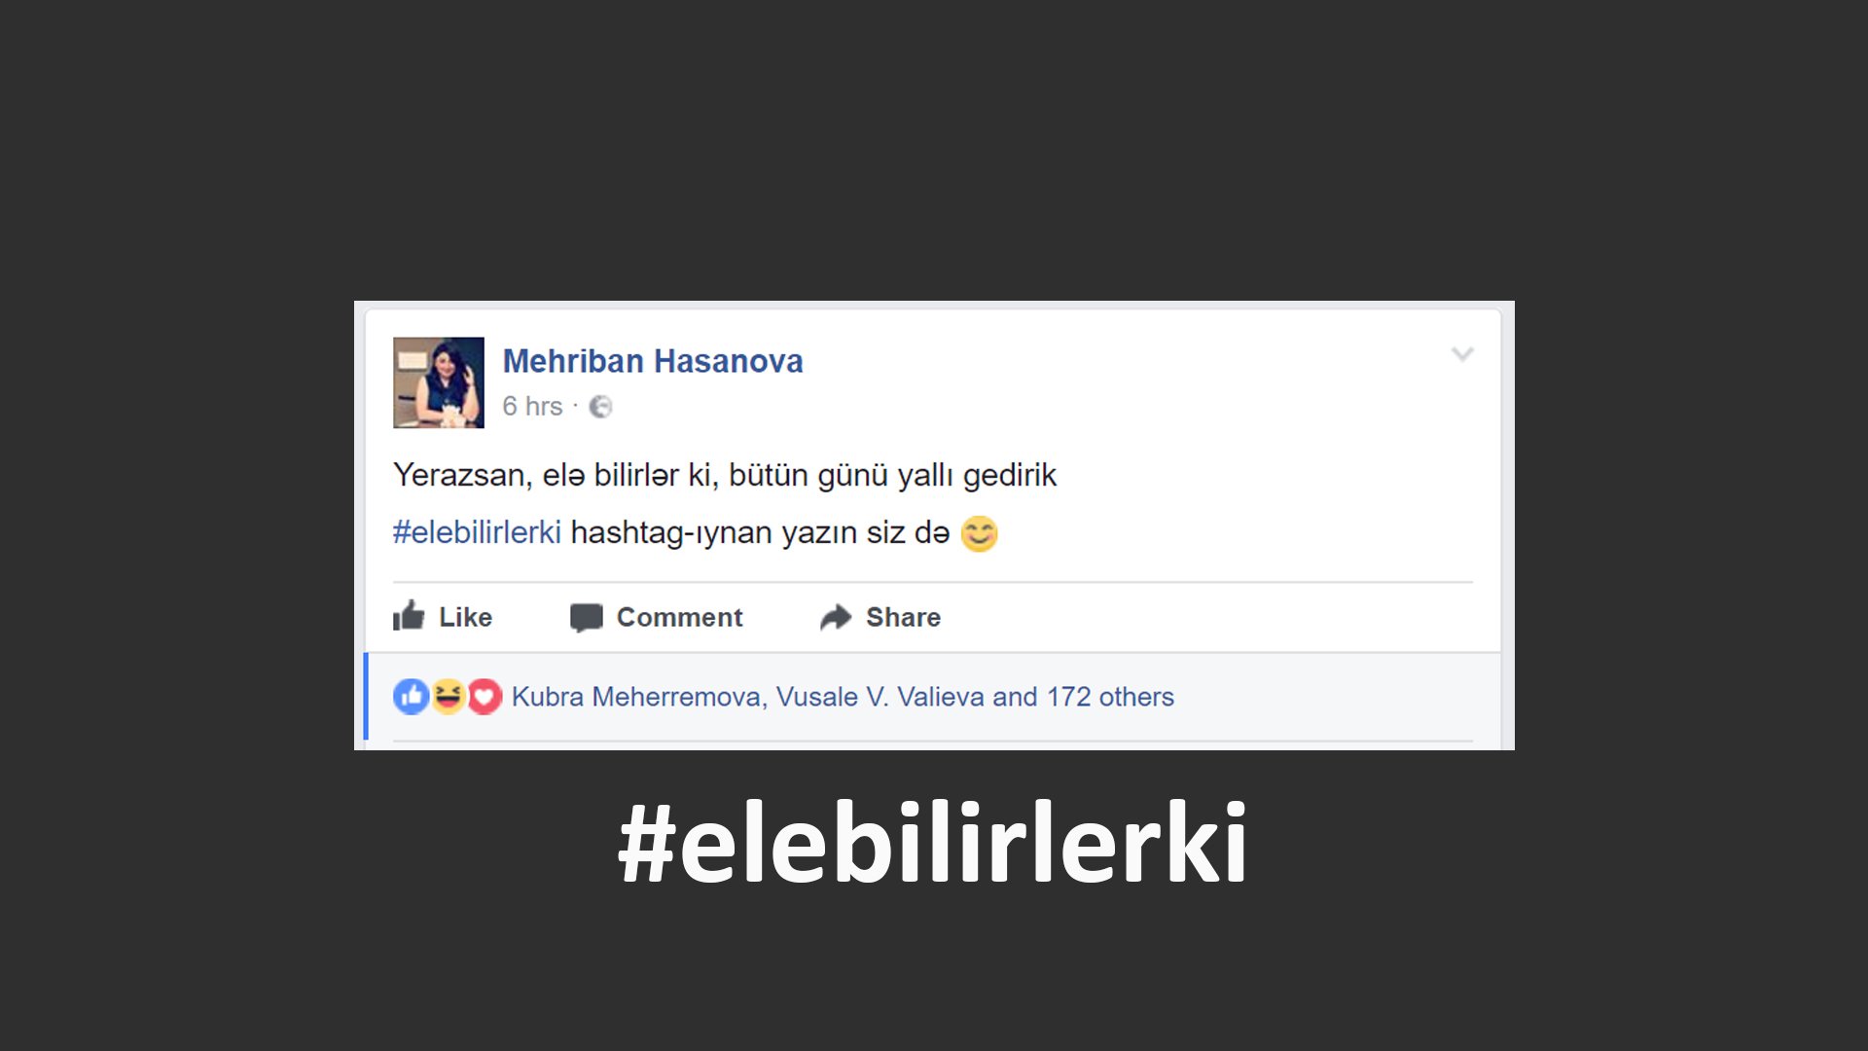Viewport: 1868px width, 1051px height.
Task: Open Mehriban Hasanova's profile picture
Action: pyautogui.click(x=439, y=382)
